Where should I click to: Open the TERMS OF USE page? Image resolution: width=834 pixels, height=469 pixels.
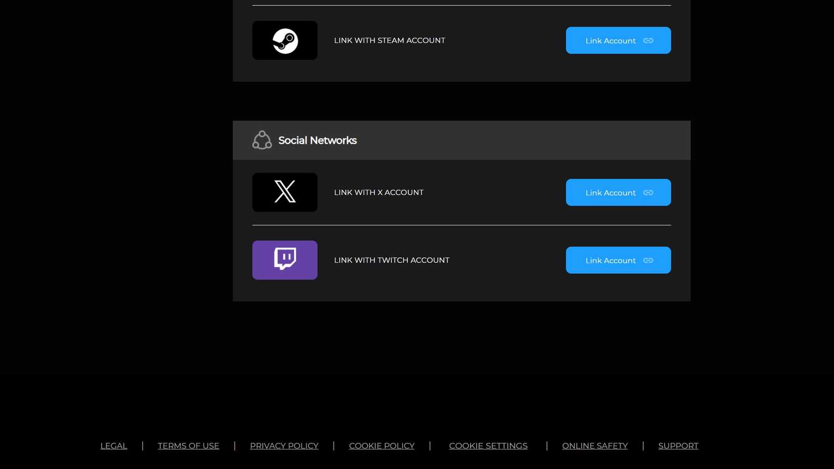click(x=188, y=446)
